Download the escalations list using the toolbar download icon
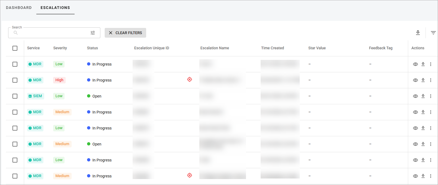Screen dimensions: 438x185 click(418, 33)
